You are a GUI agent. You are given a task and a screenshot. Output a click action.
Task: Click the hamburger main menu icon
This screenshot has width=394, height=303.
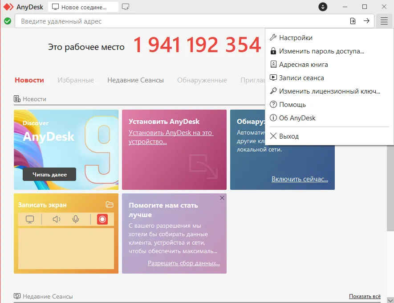pyautogui.click(x=384, y=21)
